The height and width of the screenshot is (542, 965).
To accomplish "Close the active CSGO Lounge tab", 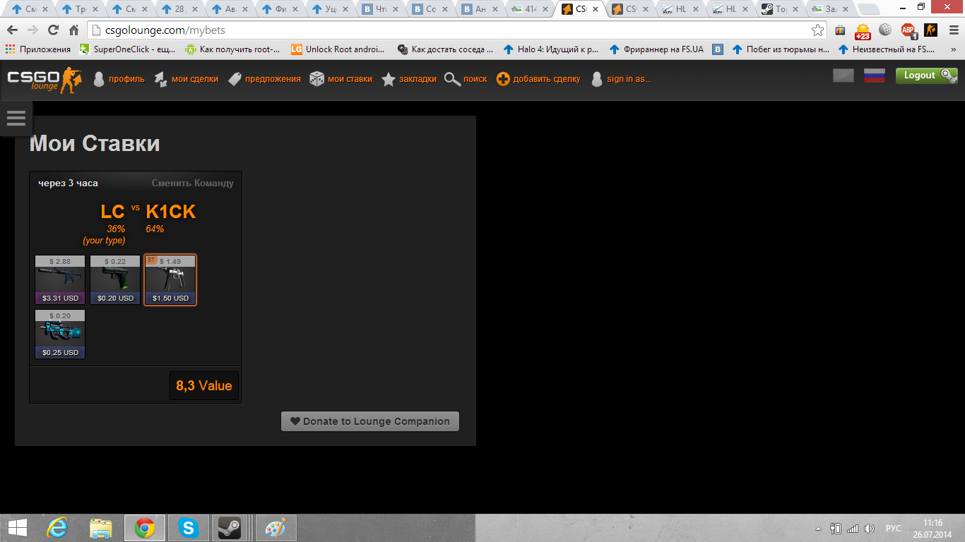I will click(595, 9).
